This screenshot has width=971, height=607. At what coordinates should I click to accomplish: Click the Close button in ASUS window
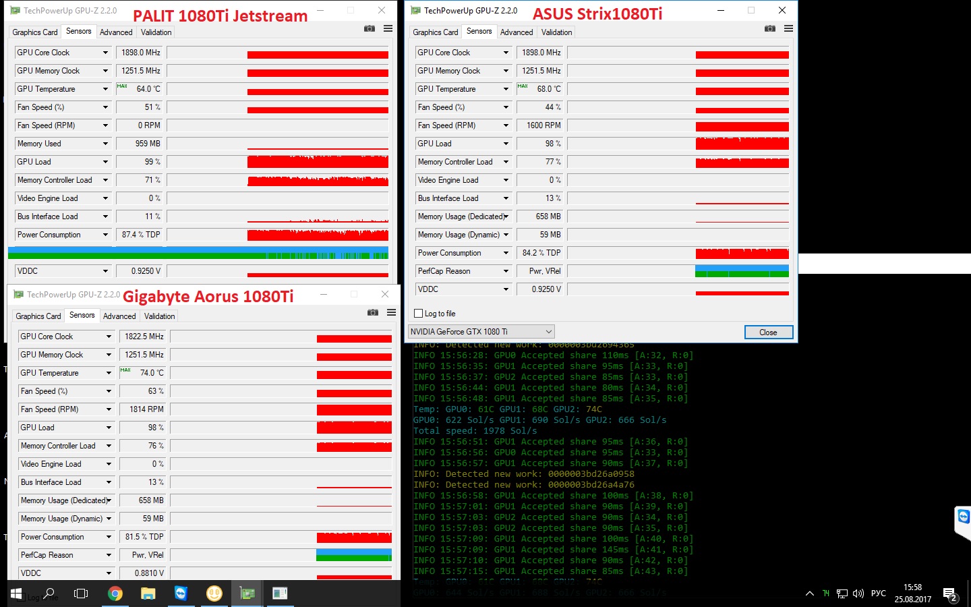[x=769, y=333]
